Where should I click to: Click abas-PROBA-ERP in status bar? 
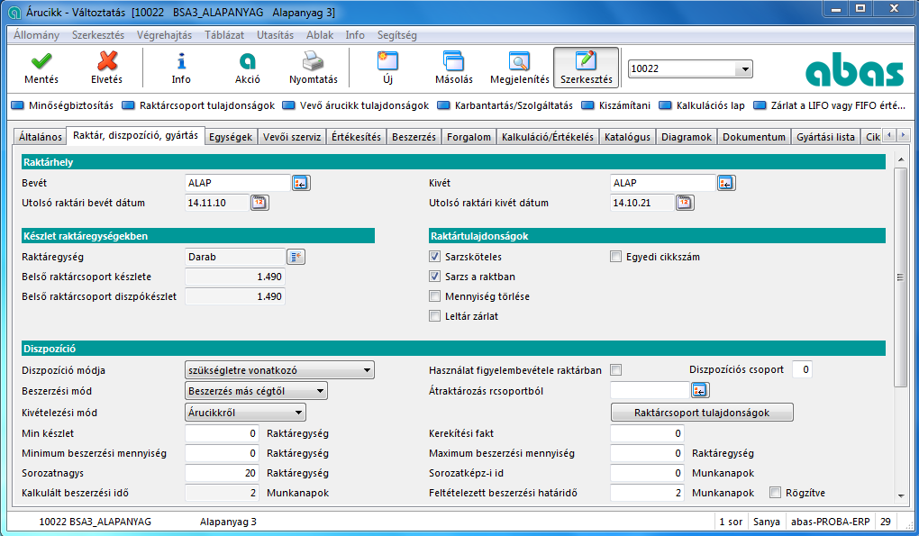(830, 522)
